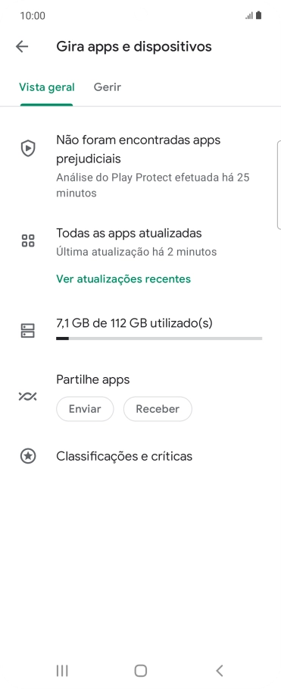Tap the storage drive icon

click(x=28, y=330)
